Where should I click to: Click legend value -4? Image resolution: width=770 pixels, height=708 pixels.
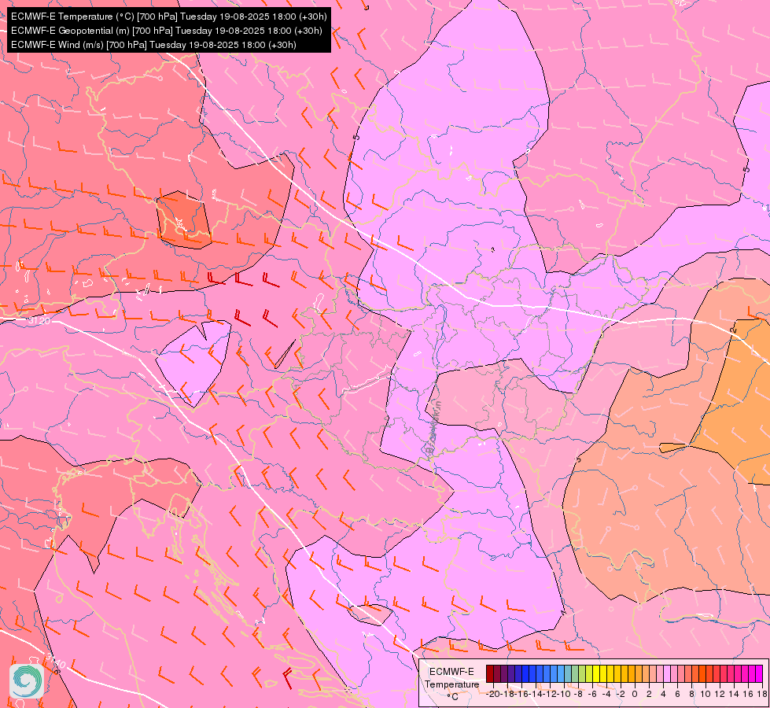606,695
